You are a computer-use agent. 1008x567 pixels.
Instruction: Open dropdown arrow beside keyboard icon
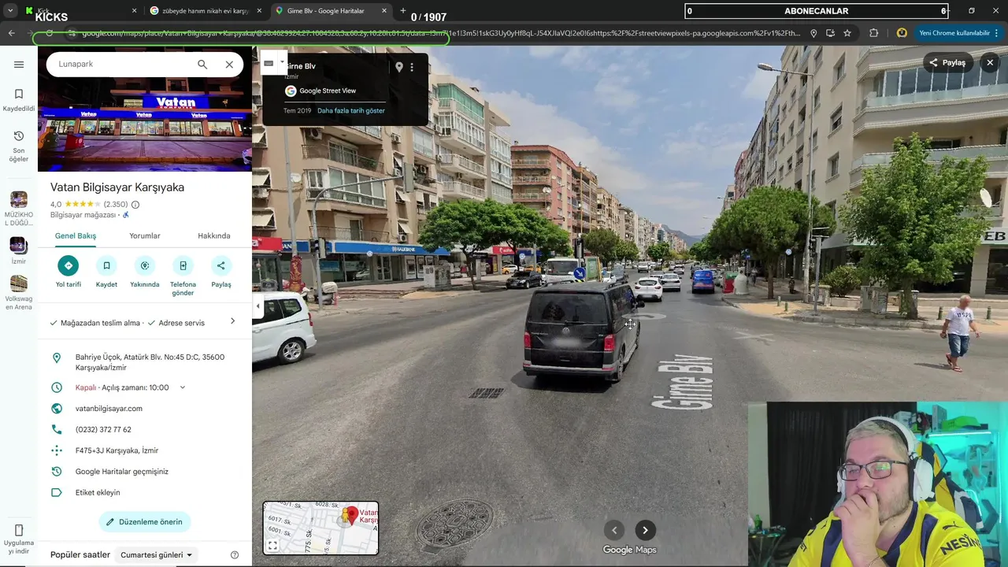coord(282,61)
